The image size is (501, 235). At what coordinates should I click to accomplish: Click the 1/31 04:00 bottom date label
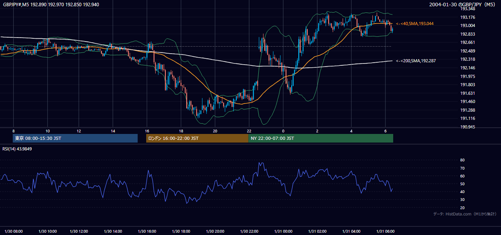coord(351,231)
